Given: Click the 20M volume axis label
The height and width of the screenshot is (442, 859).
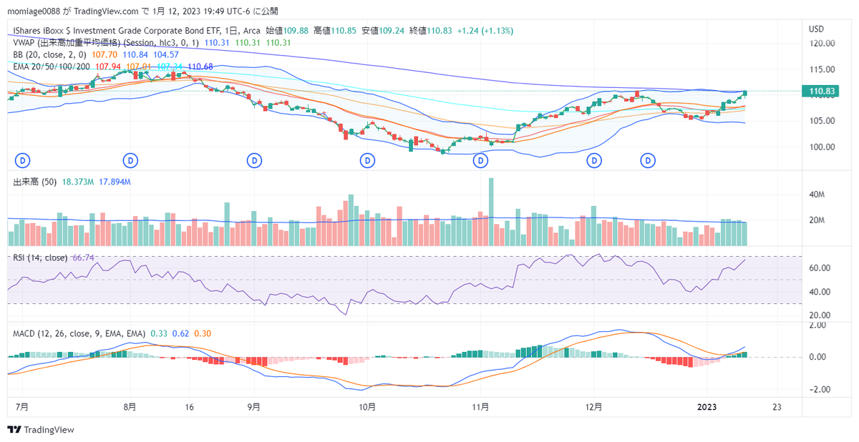Looking at the screenshot, I should (817, 220).
